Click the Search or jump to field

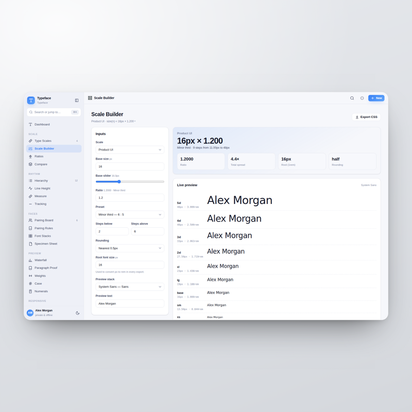(54, 112)
